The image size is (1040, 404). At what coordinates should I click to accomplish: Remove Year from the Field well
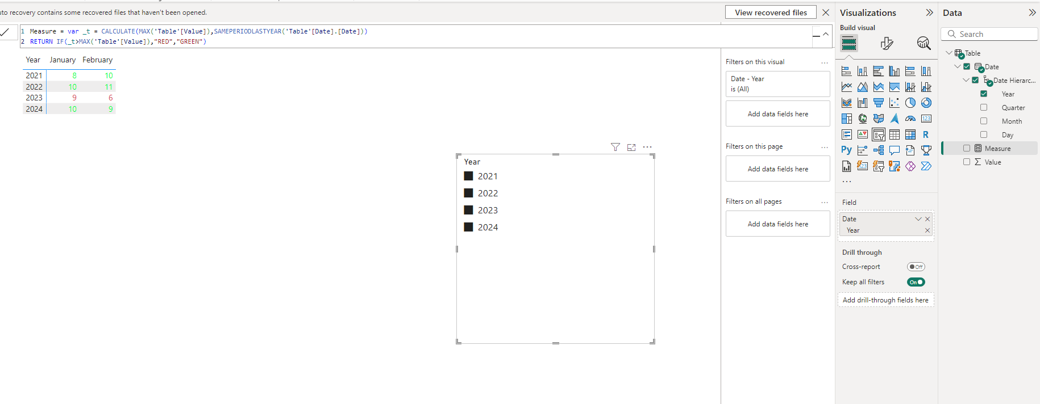tap(927, 230)
